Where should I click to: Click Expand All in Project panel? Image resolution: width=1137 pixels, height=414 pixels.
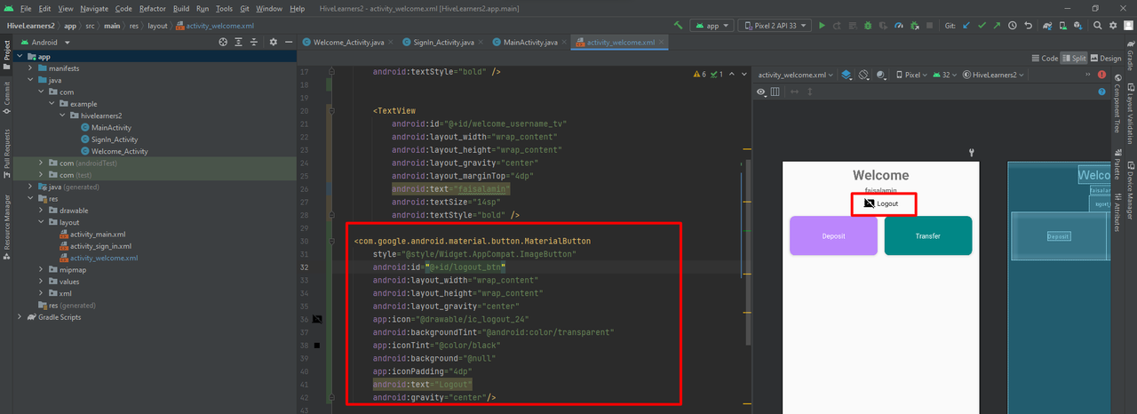point(240,42)
